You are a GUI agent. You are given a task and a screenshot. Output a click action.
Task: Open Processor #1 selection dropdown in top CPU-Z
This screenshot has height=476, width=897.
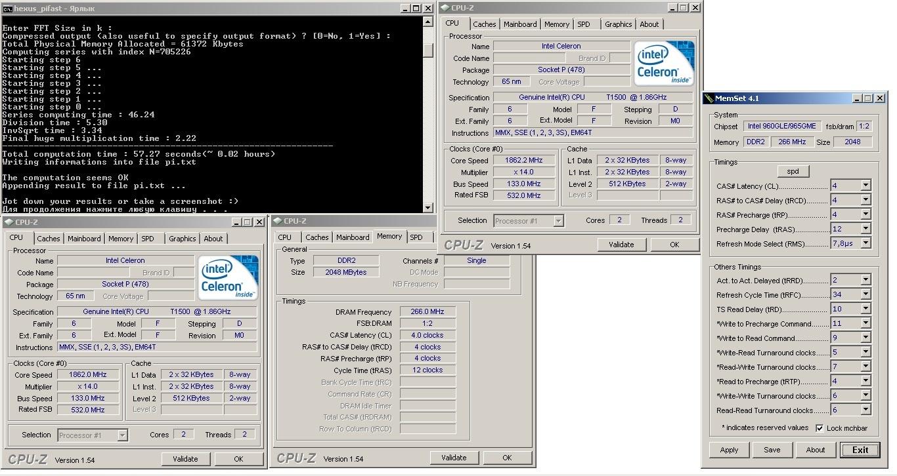[x=558, y=221]
